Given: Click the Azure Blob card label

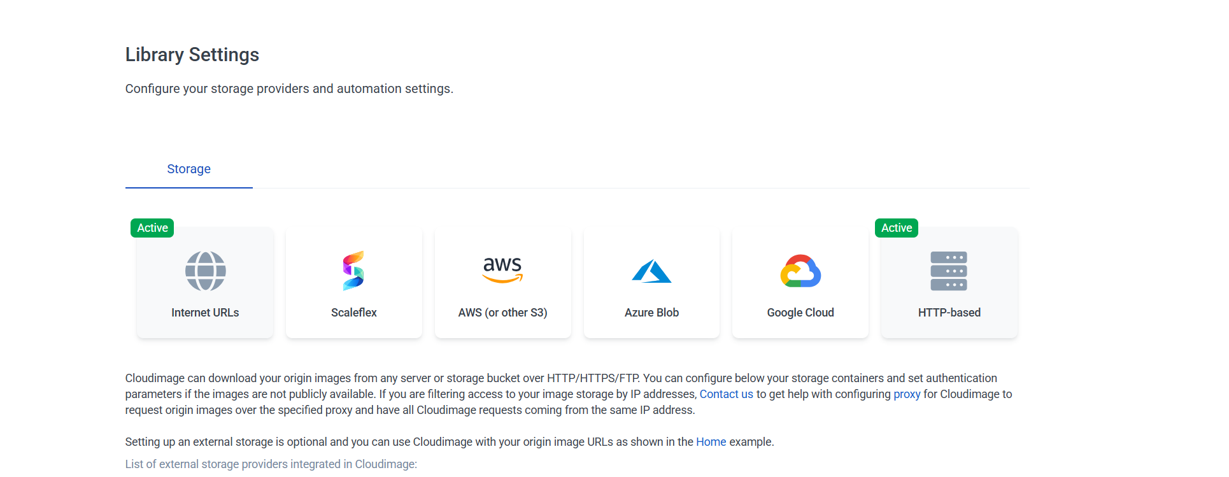Looking at the screenshot, I should point(651,313).
